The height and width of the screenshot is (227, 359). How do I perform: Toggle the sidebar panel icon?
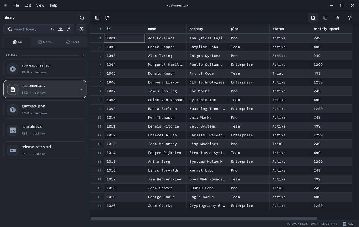[x=97, y=18]
